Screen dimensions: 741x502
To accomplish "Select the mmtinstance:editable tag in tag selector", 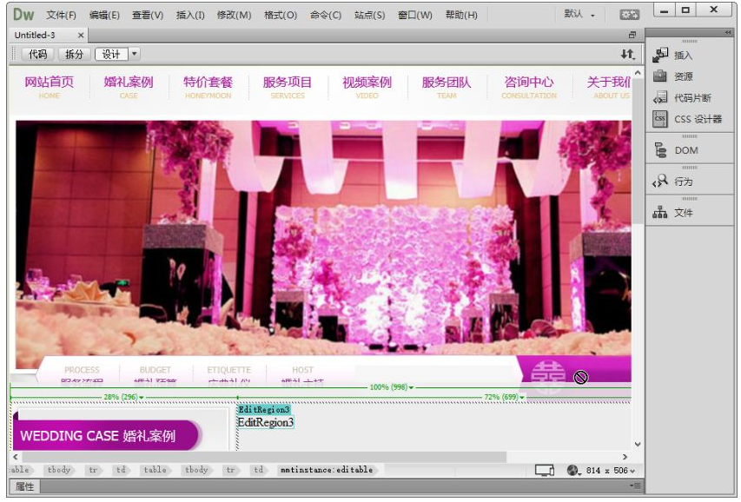I will pos(326,470).
